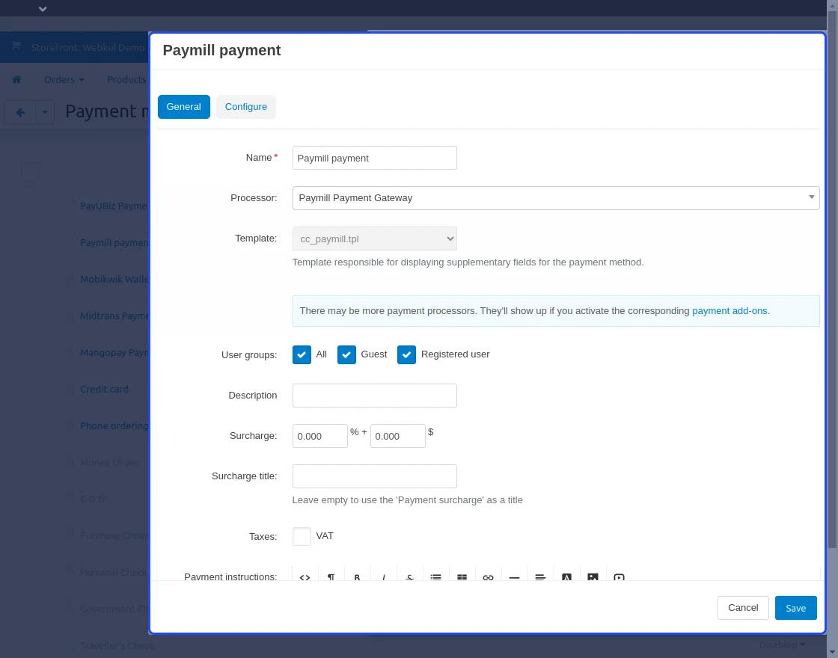Viewport: 838px width, 658px height.
Task: Open Phone ordering in the background list
Action: (x=114, y=425)
